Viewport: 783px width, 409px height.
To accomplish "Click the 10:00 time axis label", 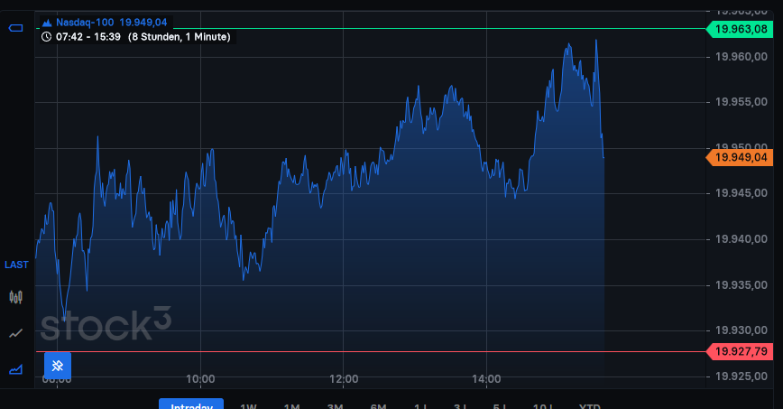I will pos(200,379).
